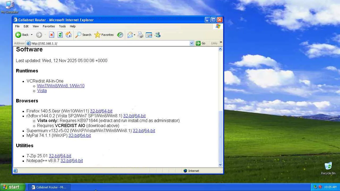This screenshot has width=340, height=191.
Task: Open the Search pane from the toolbar
Action: click(x=83, y=35)
